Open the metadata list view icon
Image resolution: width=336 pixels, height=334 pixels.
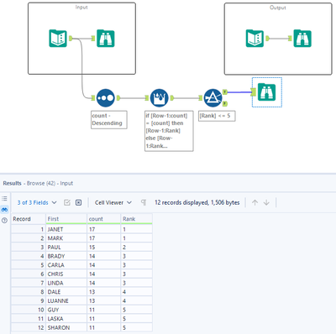pyautogui.click(x=4, y=199)
